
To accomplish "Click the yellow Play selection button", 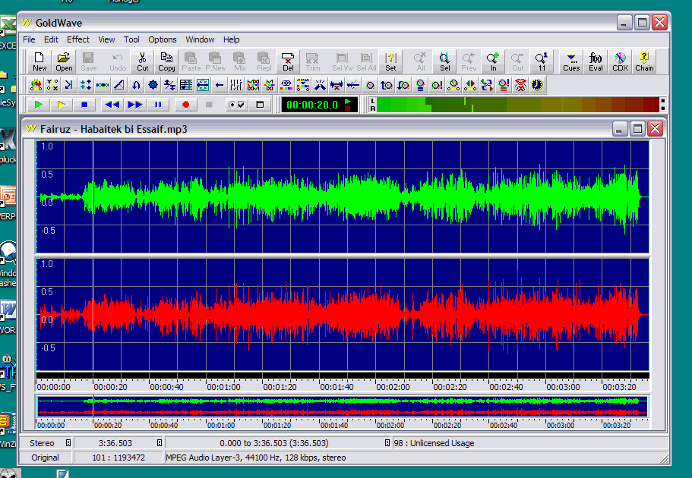I will click(x=62, y=105).
